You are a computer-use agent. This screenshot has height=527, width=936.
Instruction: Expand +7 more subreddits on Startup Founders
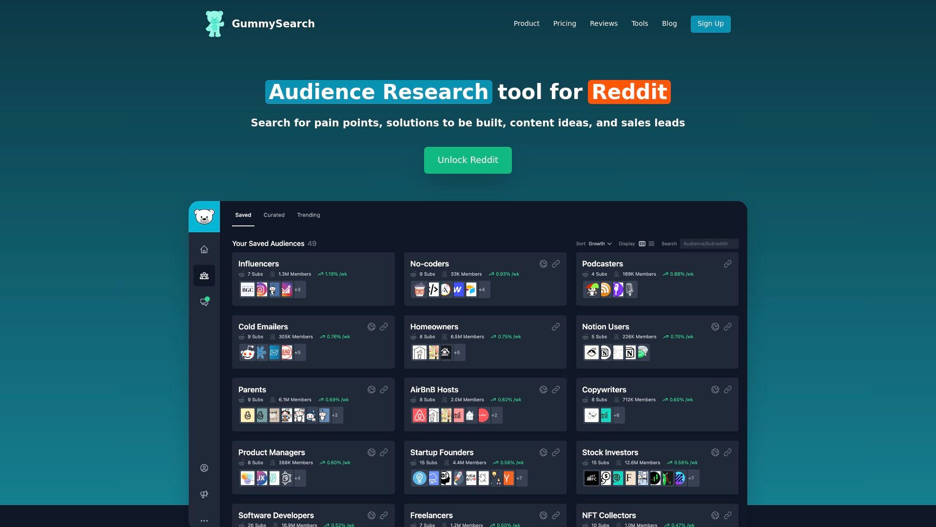pyautogui.click(x=520, y=478)
